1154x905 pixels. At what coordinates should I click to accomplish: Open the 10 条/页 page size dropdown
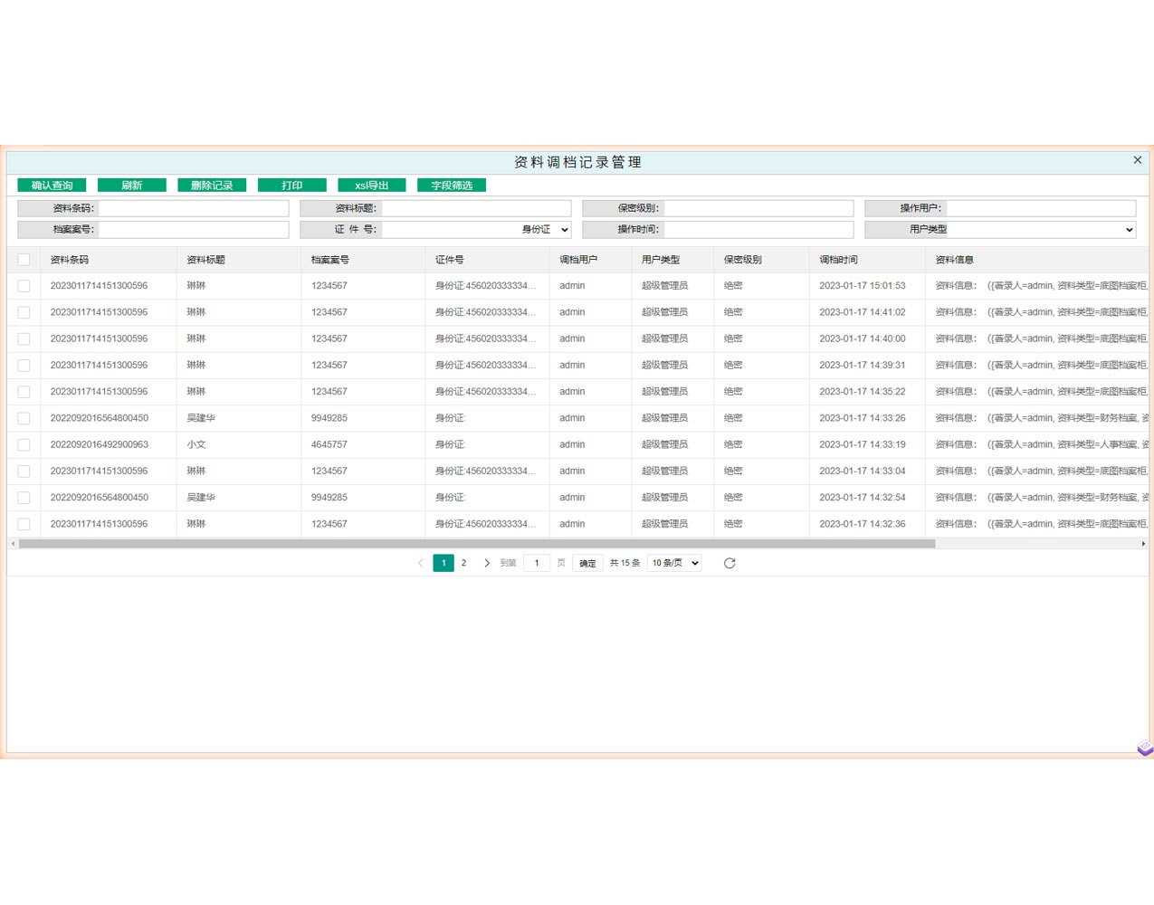pyautogui.click(x=674, y=563)
